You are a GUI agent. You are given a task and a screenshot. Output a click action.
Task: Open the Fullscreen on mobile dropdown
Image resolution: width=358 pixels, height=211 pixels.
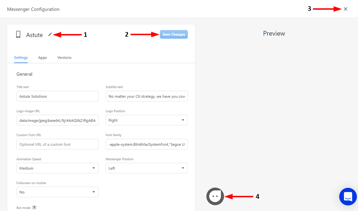pos(57,192)
